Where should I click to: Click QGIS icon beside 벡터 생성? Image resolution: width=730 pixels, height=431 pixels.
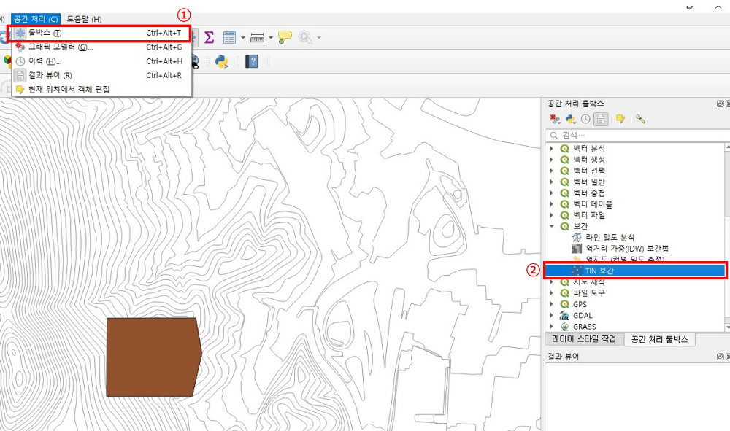[x=565, y=160]
